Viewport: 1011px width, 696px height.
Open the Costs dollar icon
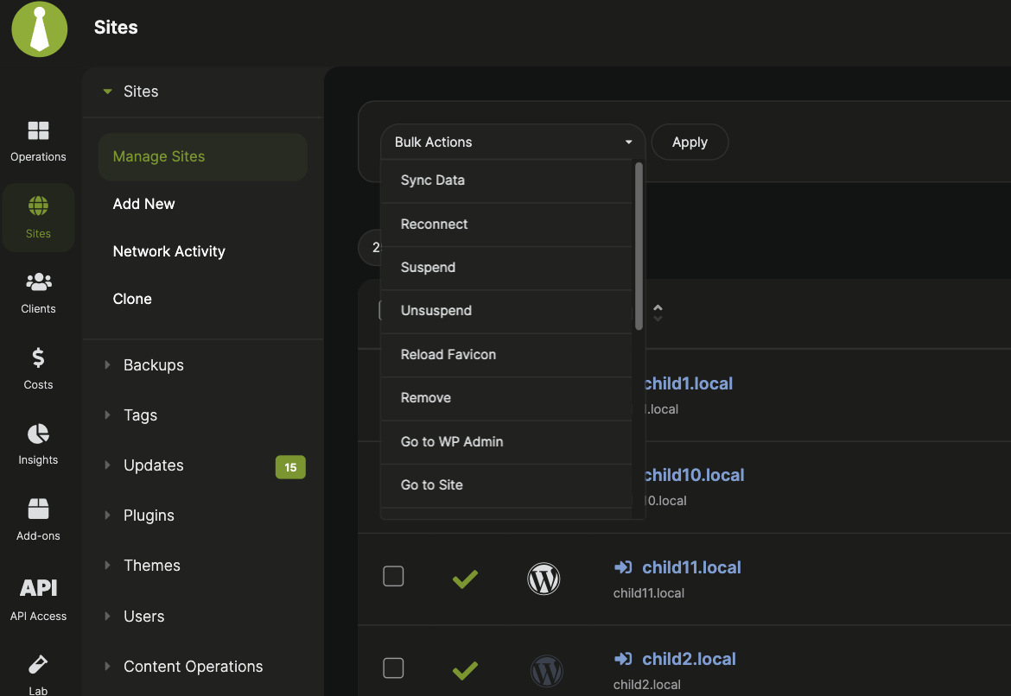click(x=38, y=357)
